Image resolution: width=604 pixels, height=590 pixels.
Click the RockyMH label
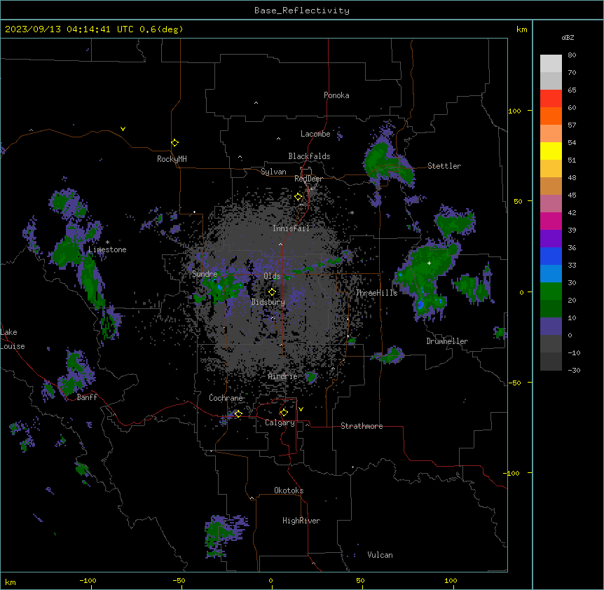(172, 158)
